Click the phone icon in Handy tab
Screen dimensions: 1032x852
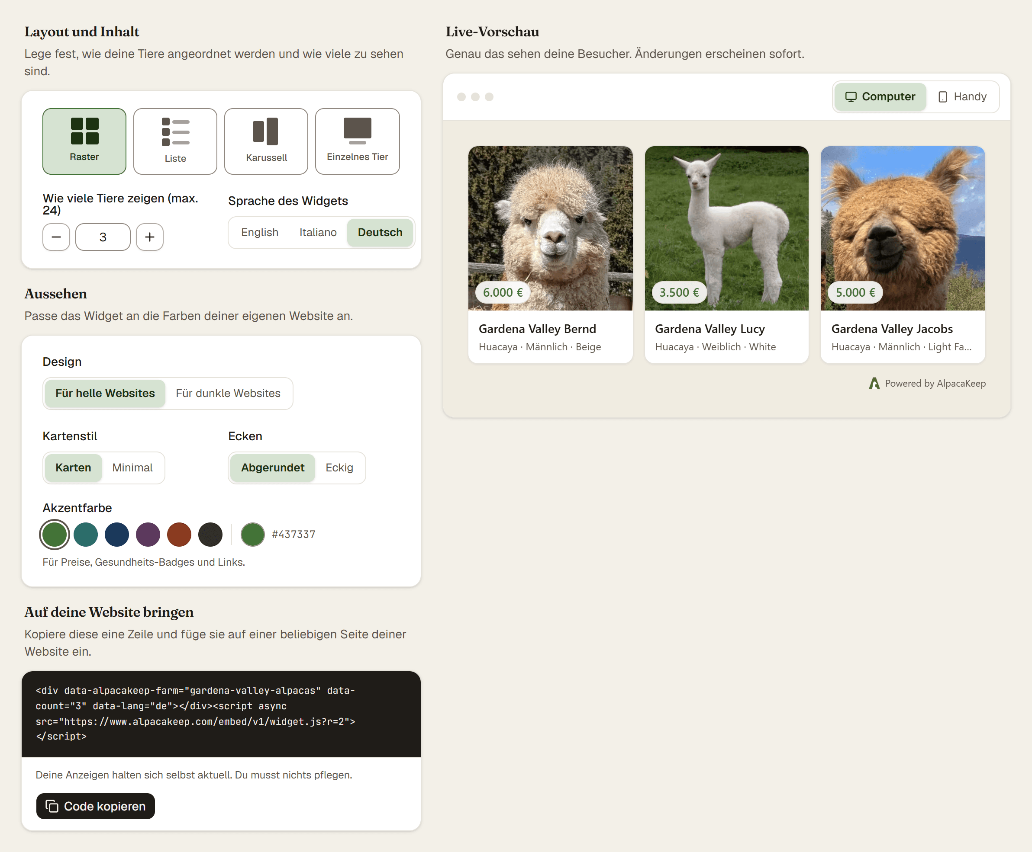pos(942,97)
